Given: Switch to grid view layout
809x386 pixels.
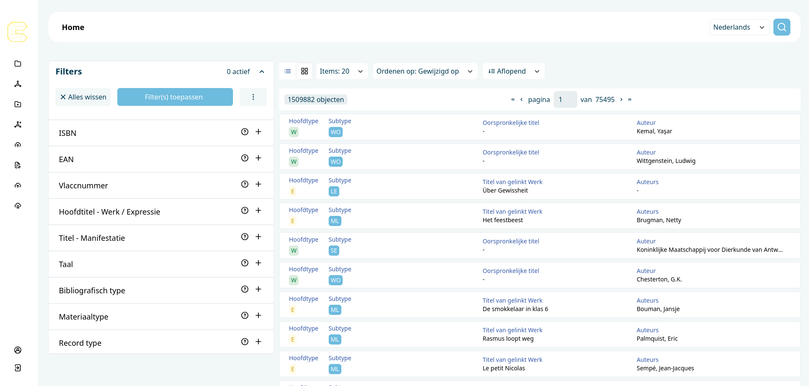Looking at the screenshot, I should (x=305, y=71).
